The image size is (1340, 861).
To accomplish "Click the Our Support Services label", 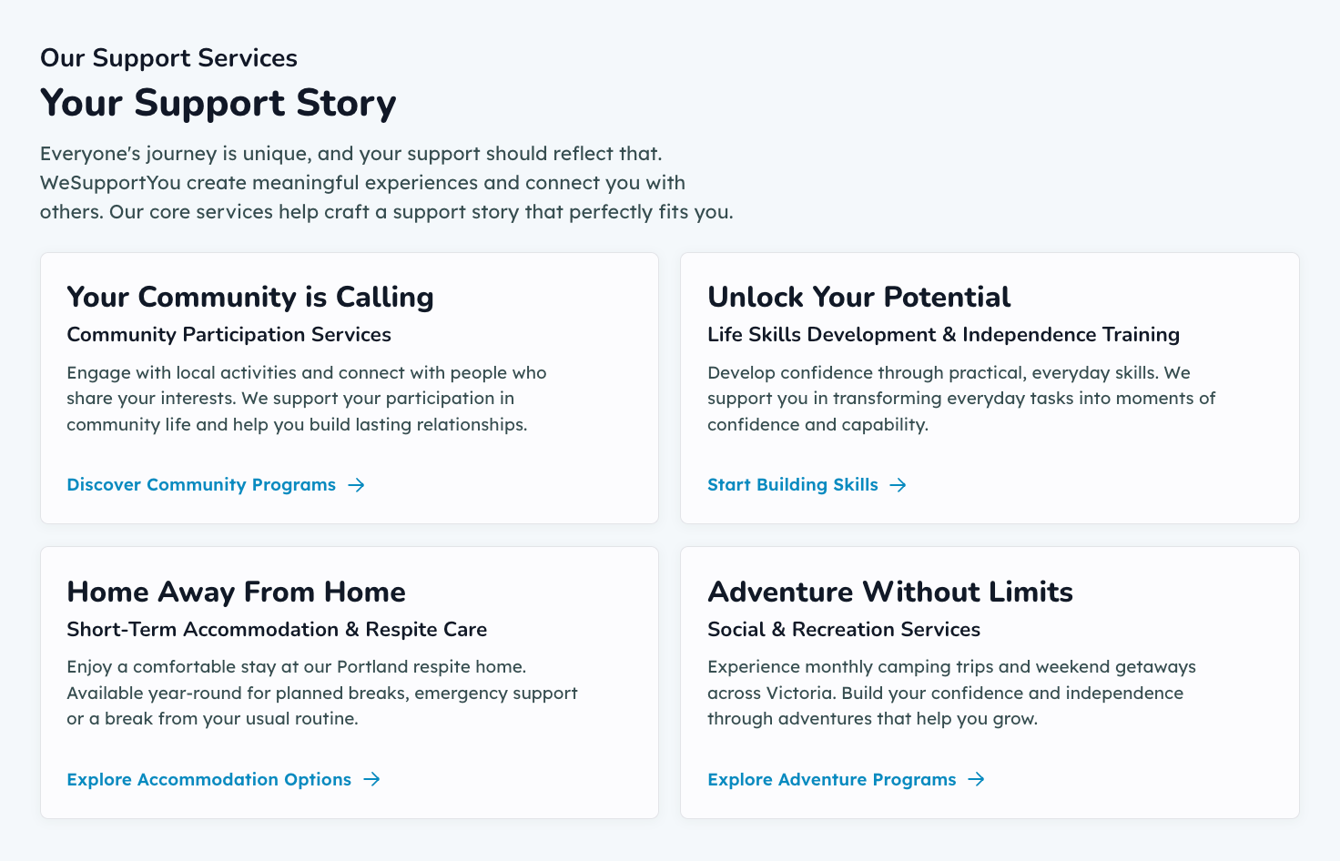I will 168,58.
